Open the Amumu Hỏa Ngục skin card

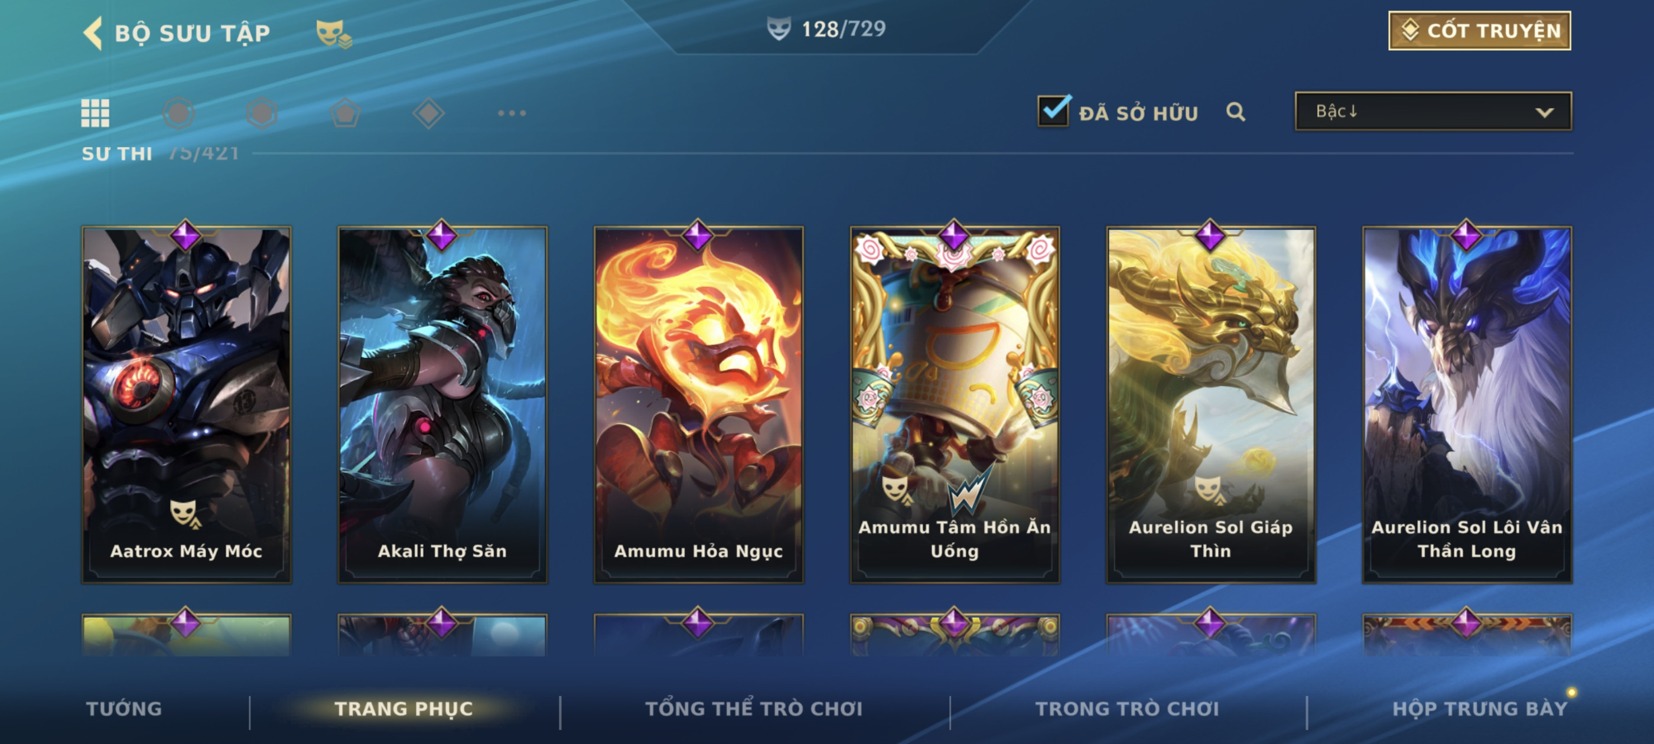[x=698, y=404]
